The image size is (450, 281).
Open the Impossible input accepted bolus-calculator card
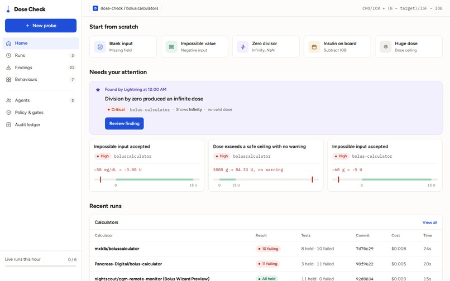pos(385,165)
